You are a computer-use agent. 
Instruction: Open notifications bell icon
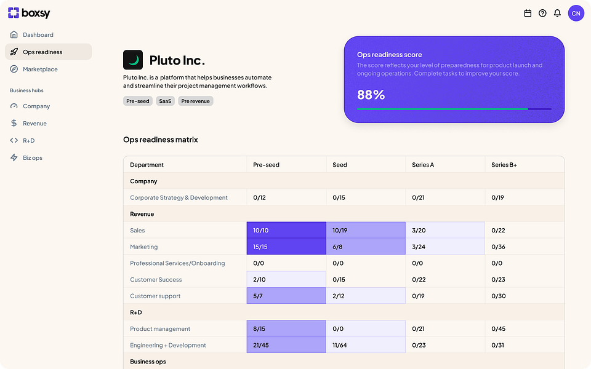[x=557, y=13]
